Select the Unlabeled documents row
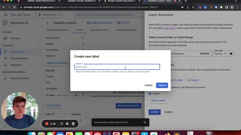 click(x=57, y=56)
